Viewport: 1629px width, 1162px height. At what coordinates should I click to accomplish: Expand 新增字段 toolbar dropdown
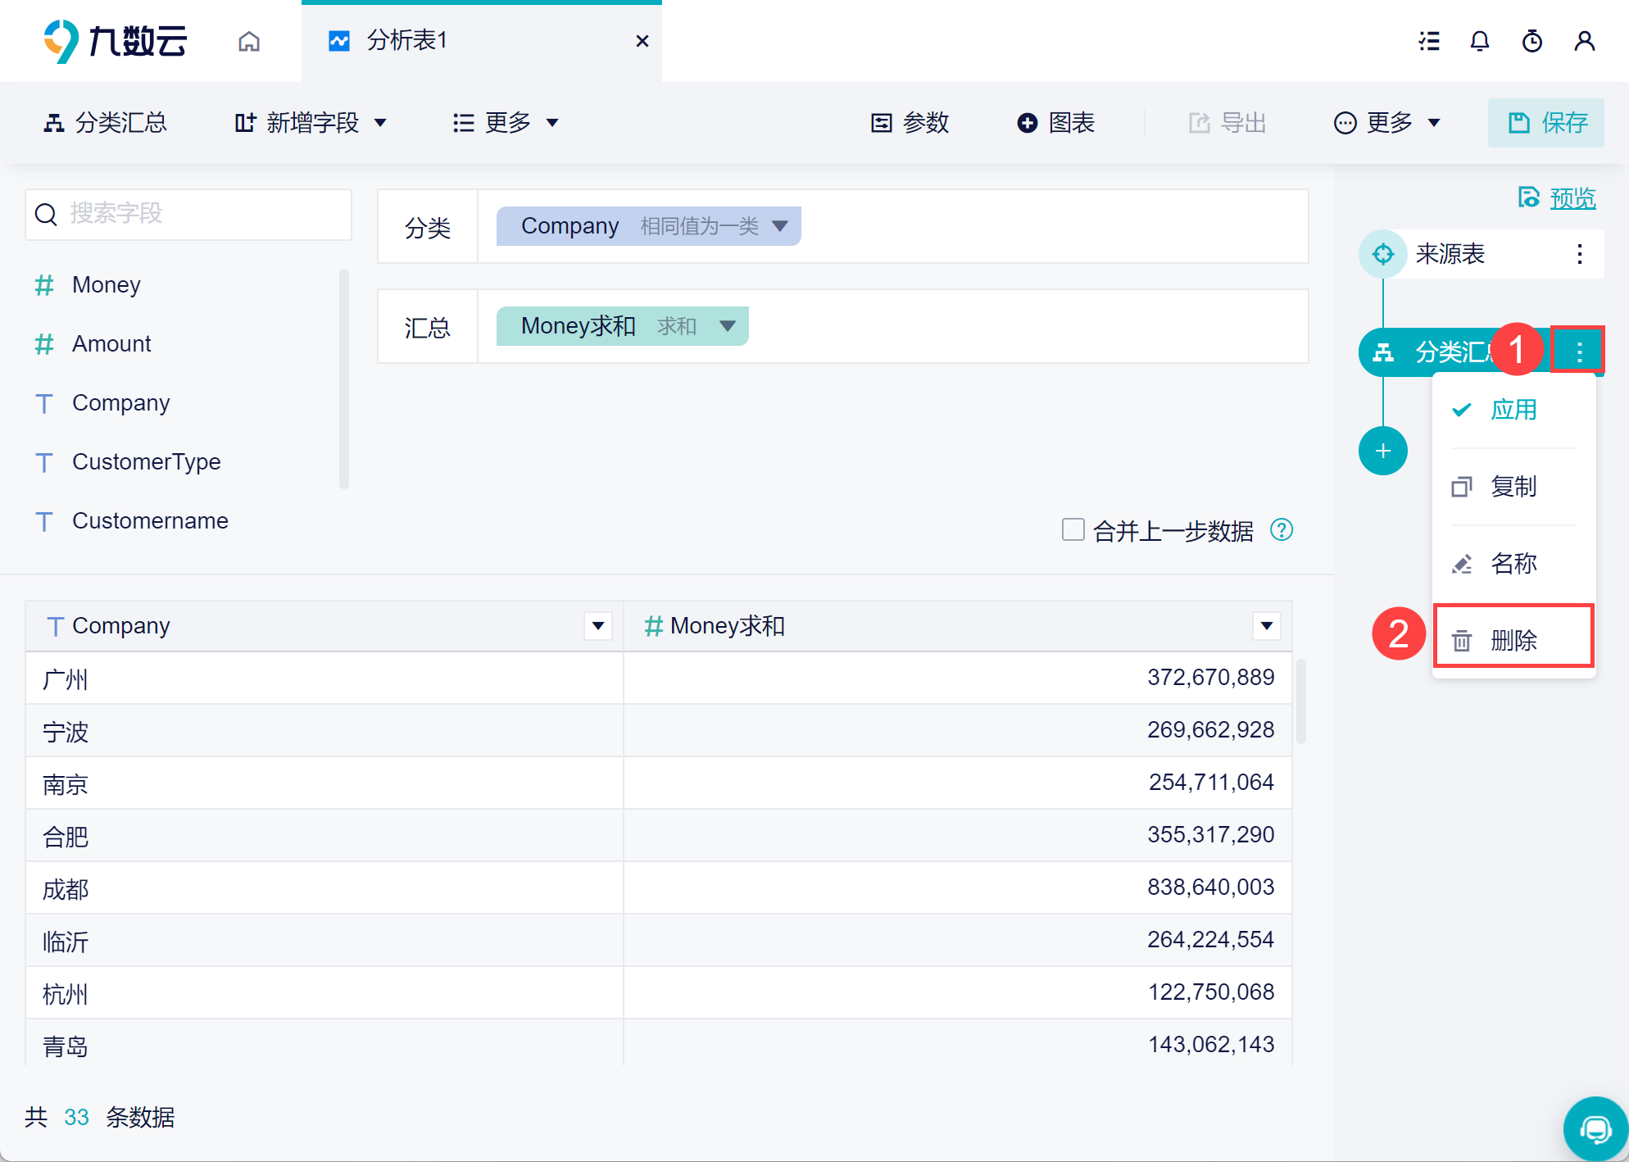380,123
